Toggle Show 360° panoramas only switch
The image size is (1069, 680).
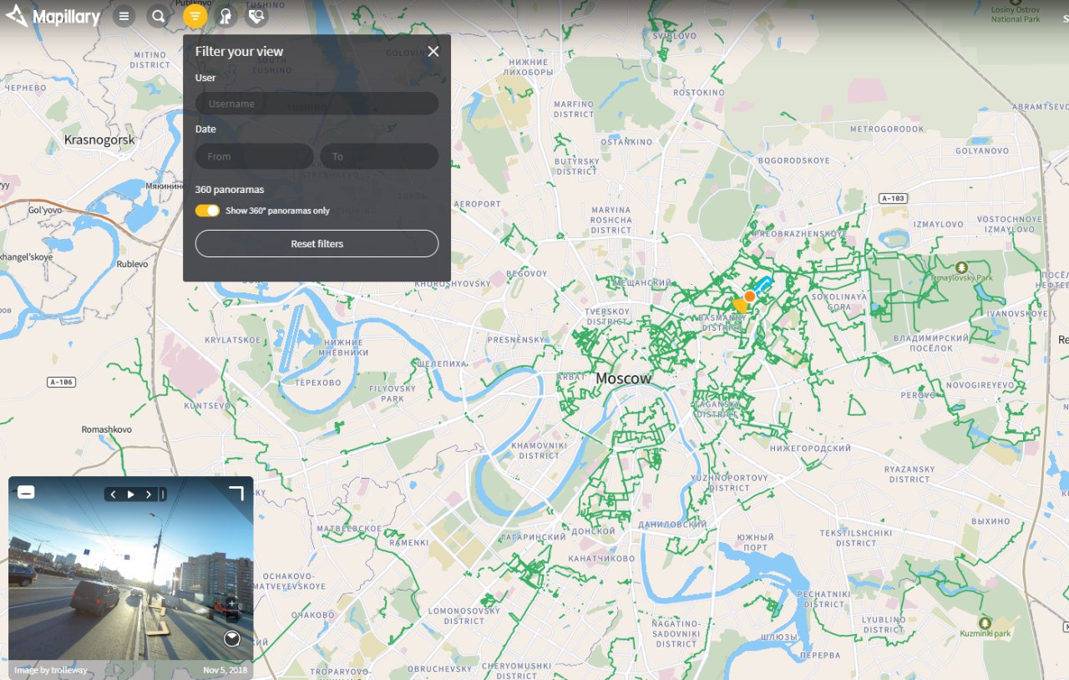click(x=207, y=211)
